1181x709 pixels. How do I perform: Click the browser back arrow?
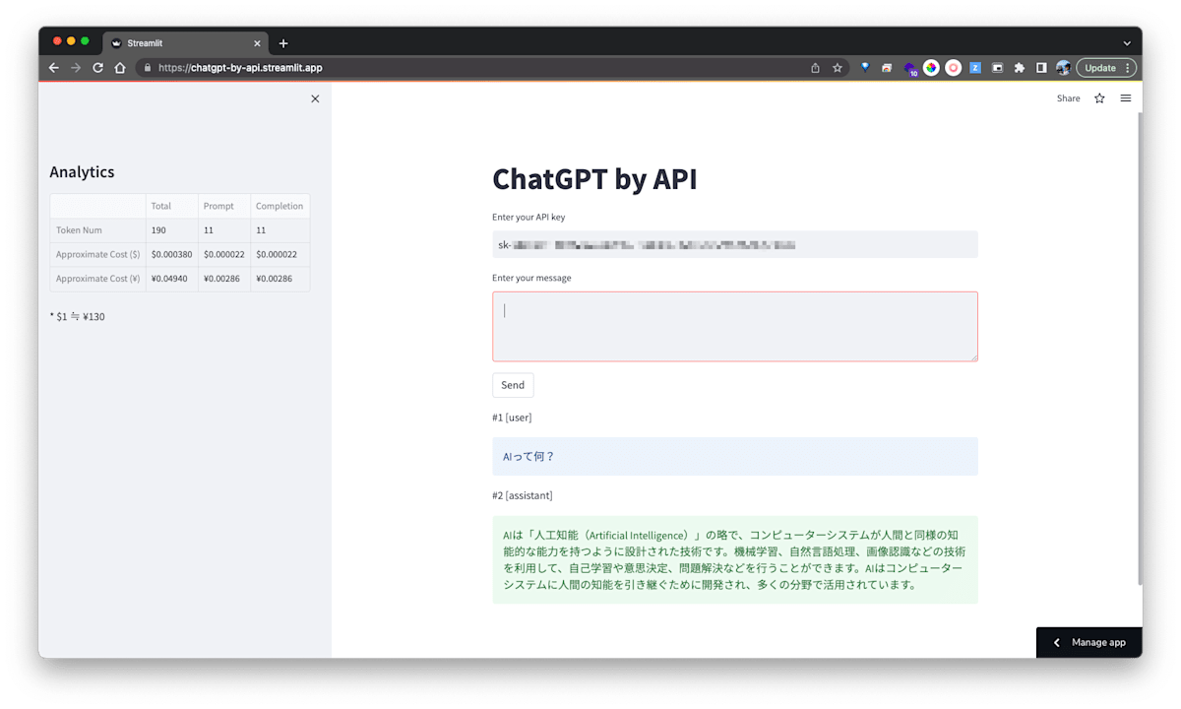tap(54, 68)
